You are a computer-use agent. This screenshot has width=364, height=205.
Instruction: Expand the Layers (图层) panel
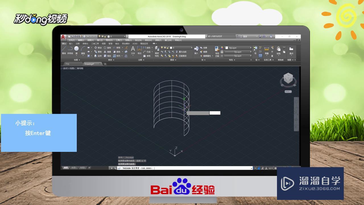pyautogui.click(x=173, y=60)
